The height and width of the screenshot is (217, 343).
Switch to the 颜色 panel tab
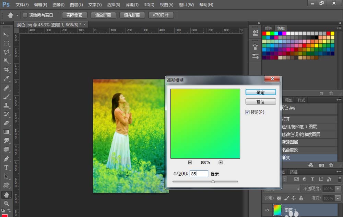click(269, 28)
